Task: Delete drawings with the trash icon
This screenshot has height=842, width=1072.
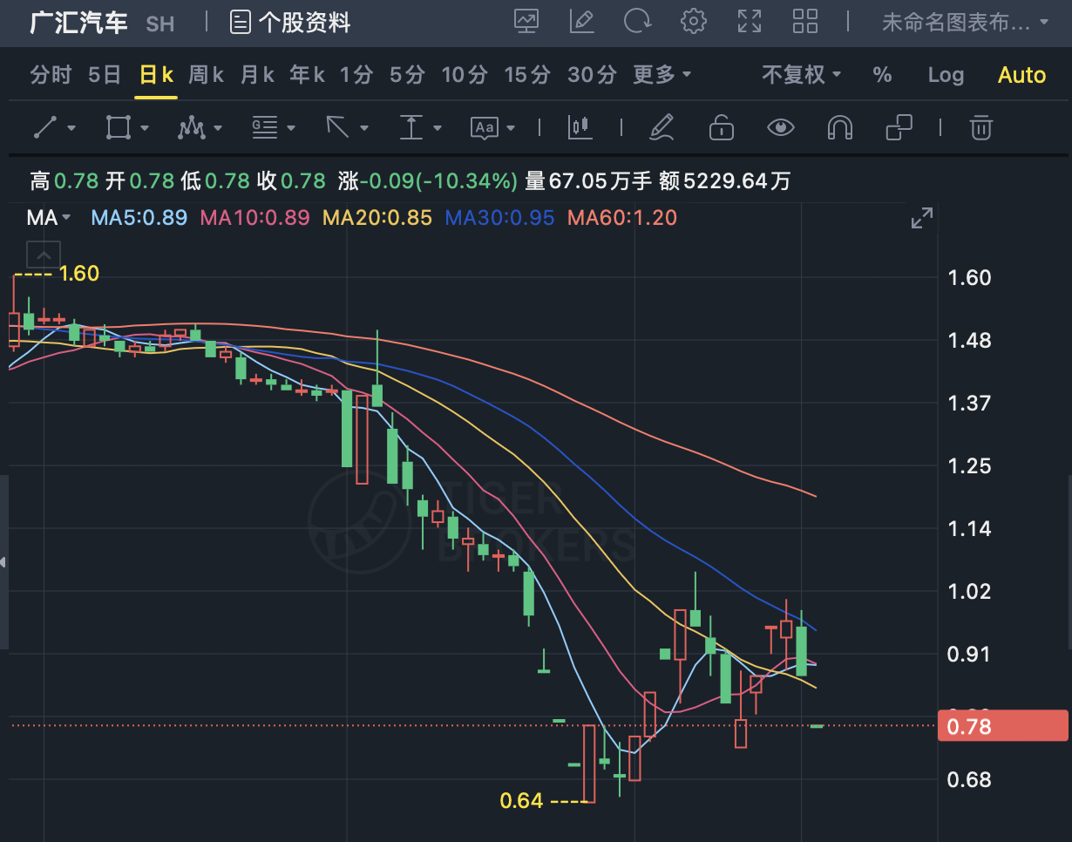Action: point(981,128)
